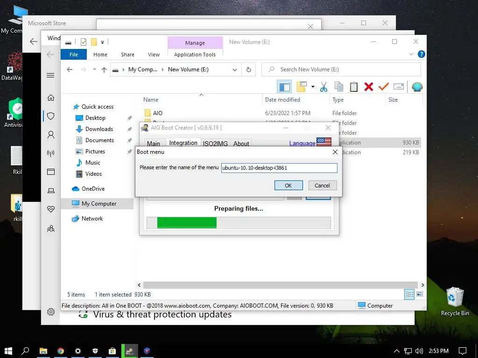Image resolution: width=478 pixels, height=358 pixels.
Task: Click the File Explorer help question mark icon
Action: 422,54
